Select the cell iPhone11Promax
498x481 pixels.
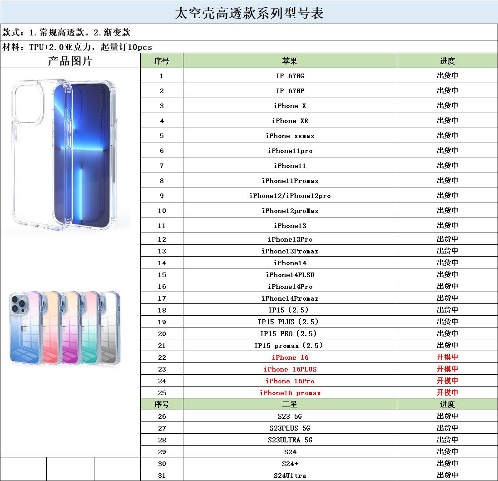[x=290, y=180]
